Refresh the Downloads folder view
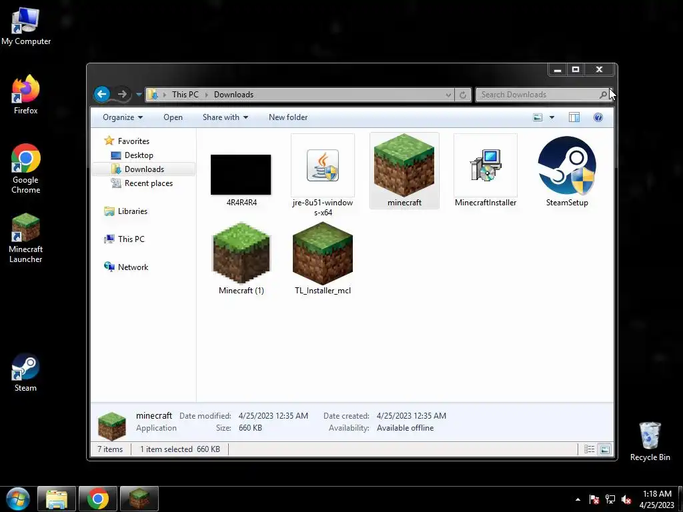 [463, 95]
